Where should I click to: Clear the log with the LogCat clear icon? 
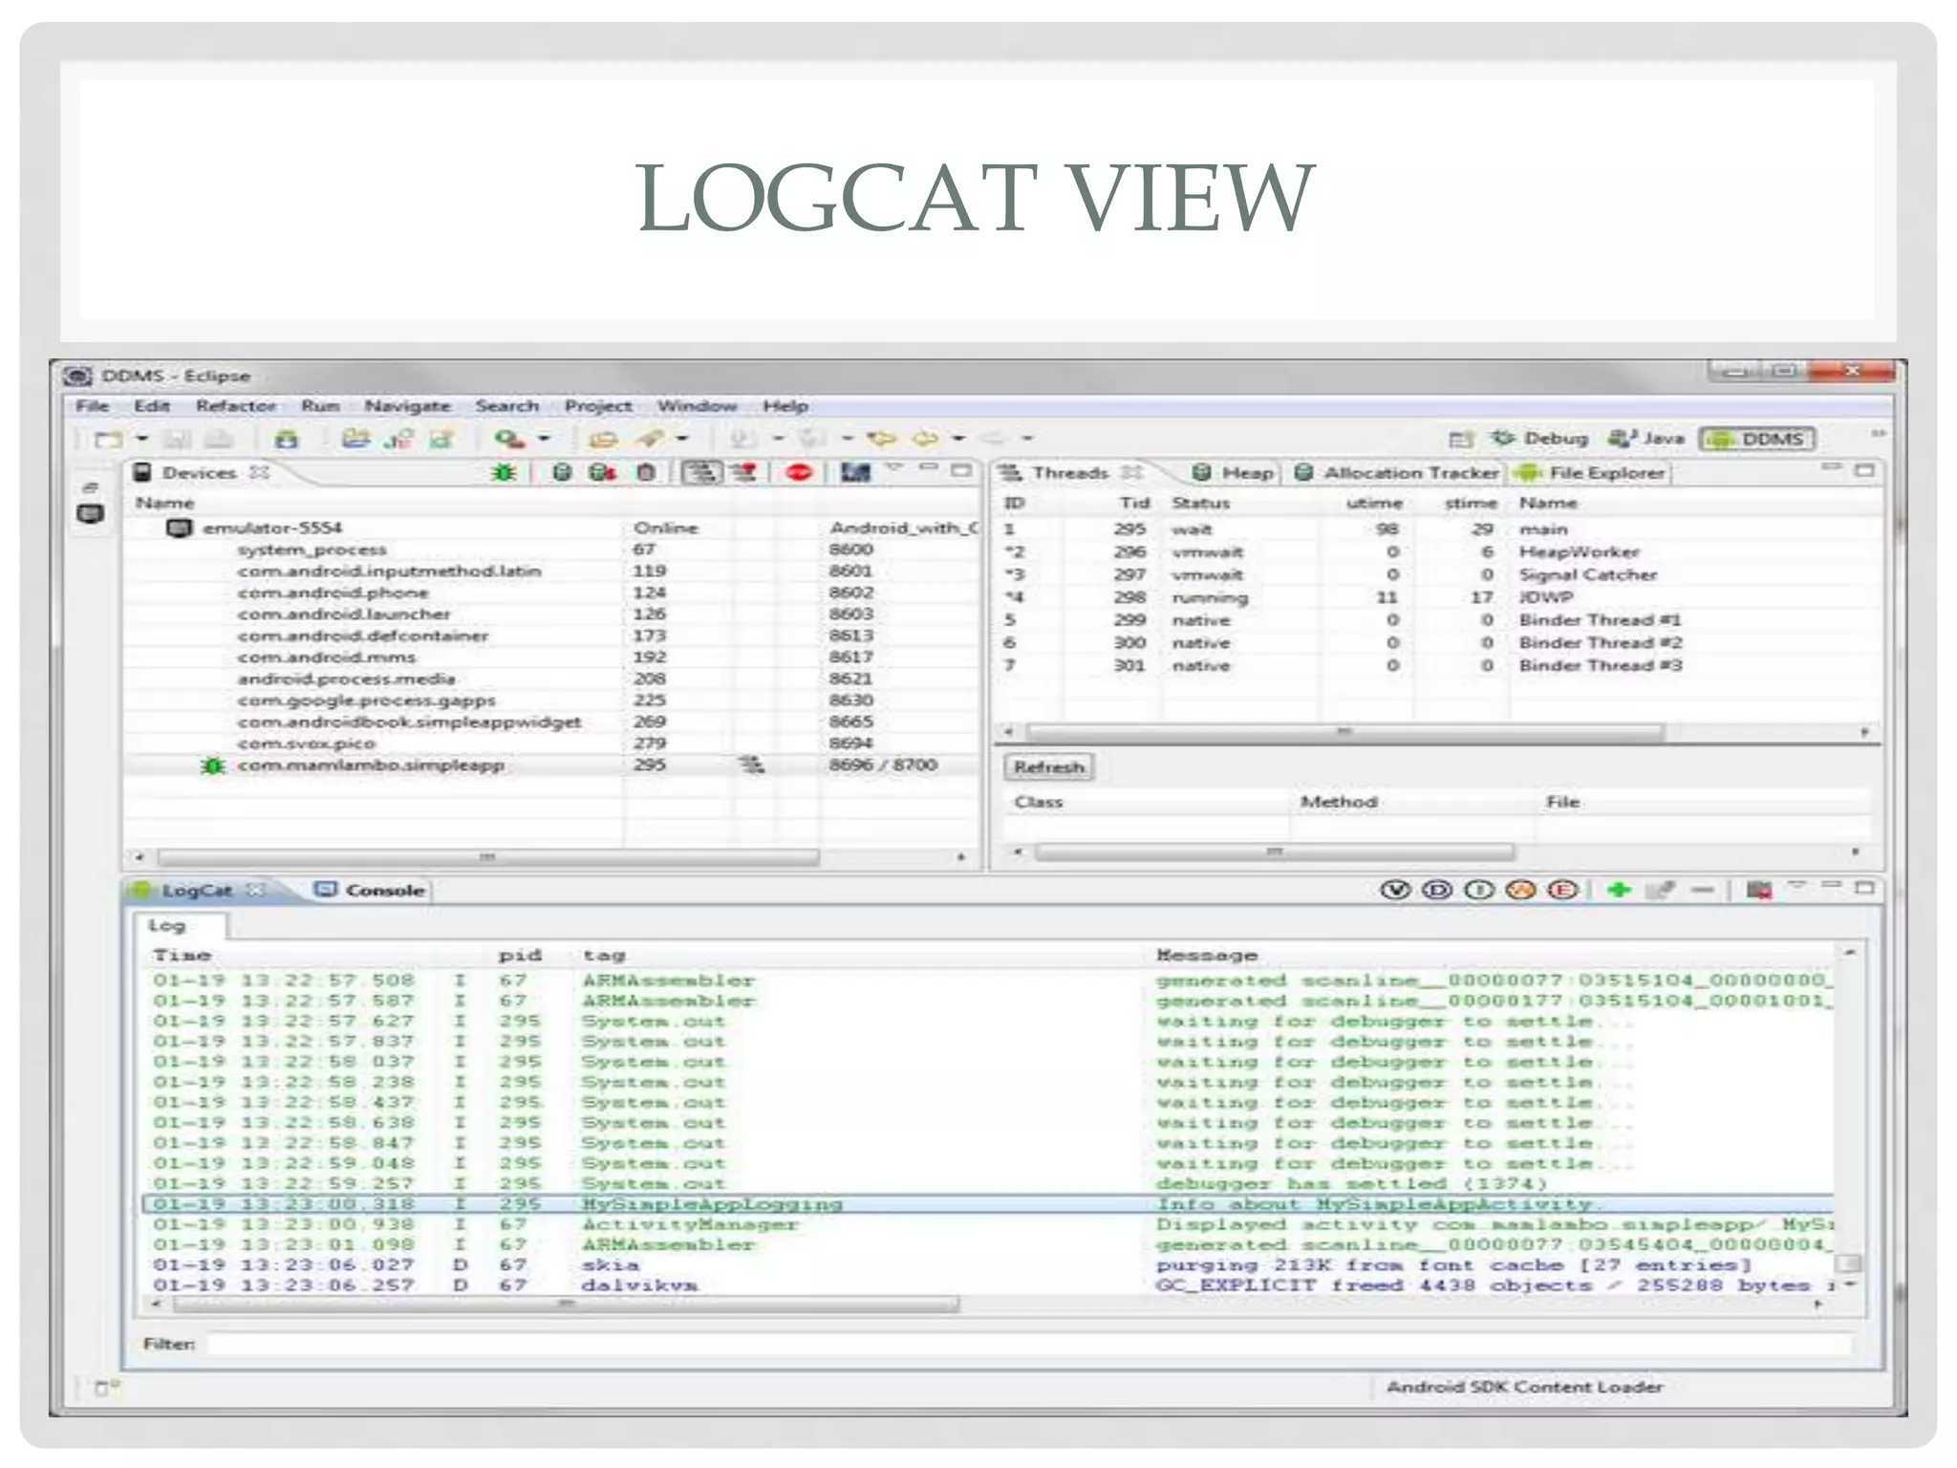pyautogui.click(x=1759, y=890)
